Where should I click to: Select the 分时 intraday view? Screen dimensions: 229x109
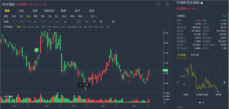point(14,16)
